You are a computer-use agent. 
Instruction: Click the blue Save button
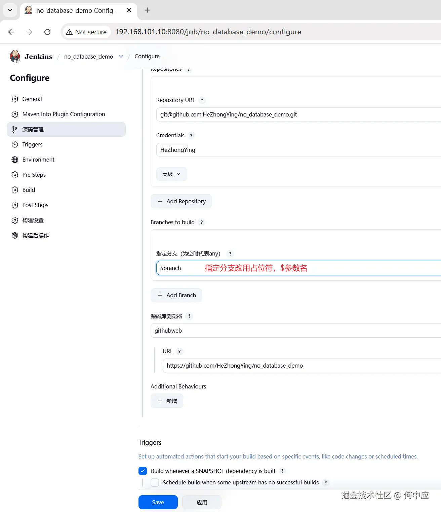[x=158, y=502]
